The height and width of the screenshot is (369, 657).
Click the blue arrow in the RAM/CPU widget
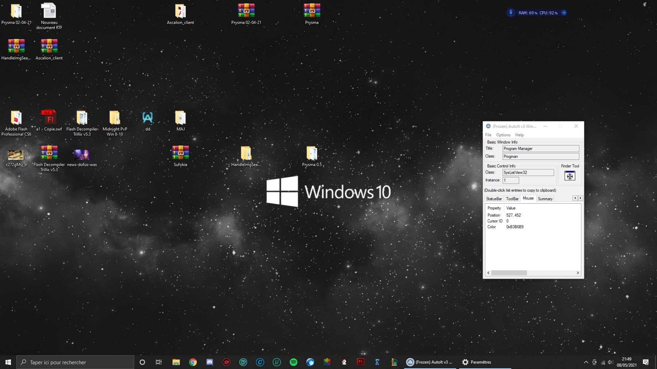tap(564, 13)
